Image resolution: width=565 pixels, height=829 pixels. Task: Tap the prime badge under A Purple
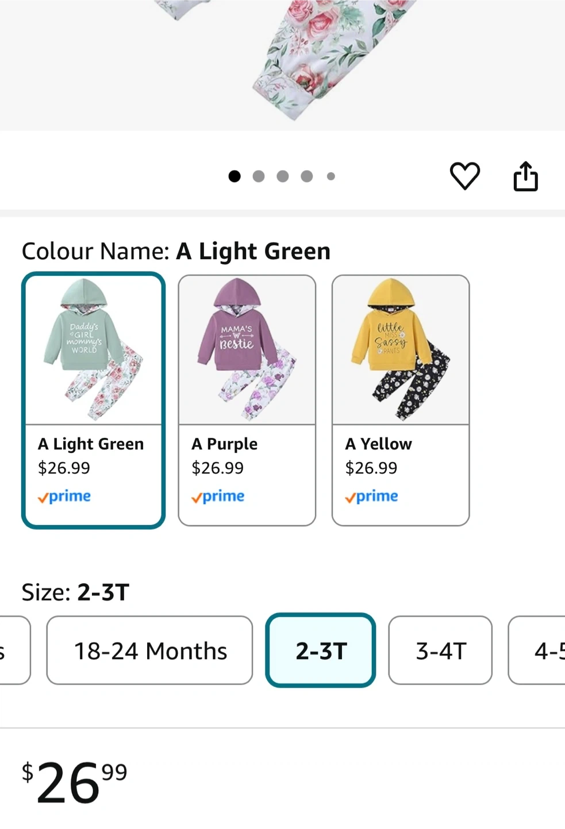[x=218, y=496]
